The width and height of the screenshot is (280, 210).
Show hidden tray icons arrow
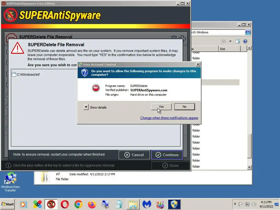(x=235, y=204)
